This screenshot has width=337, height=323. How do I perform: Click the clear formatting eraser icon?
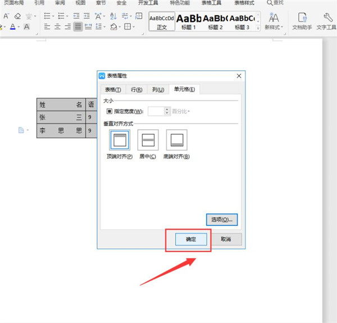click(x=17, y=16)
